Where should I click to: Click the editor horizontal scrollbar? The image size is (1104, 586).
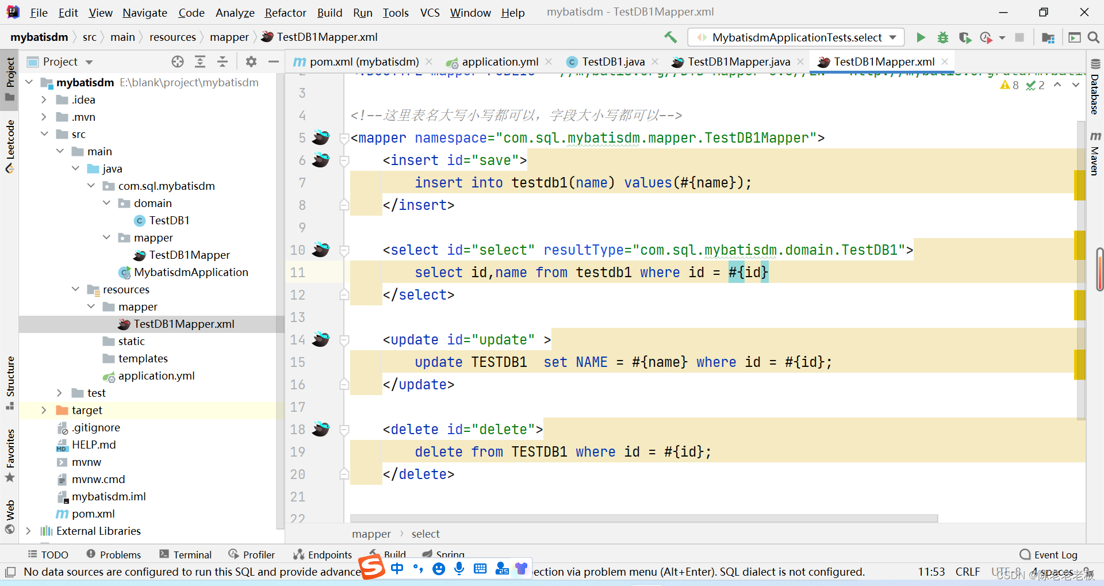644,518
